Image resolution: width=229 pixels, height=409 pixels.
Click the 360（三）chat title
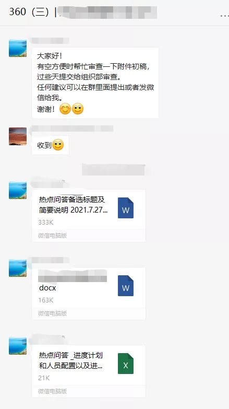[x=29, y=12]
